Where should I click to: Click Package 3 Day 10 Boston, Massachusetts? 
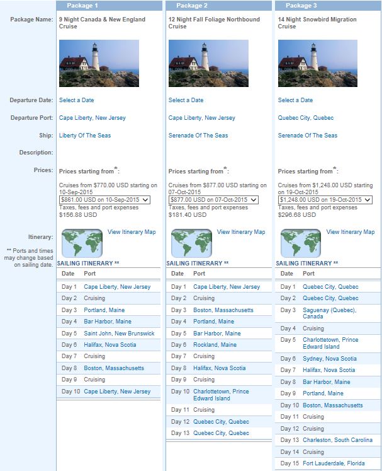point(333,405)
